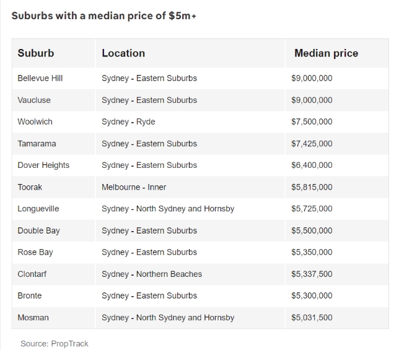This screenshot has height=350, width=399.
Task: Select the Bellevue Hill suburb cell
Action: [x=53, y=78]
